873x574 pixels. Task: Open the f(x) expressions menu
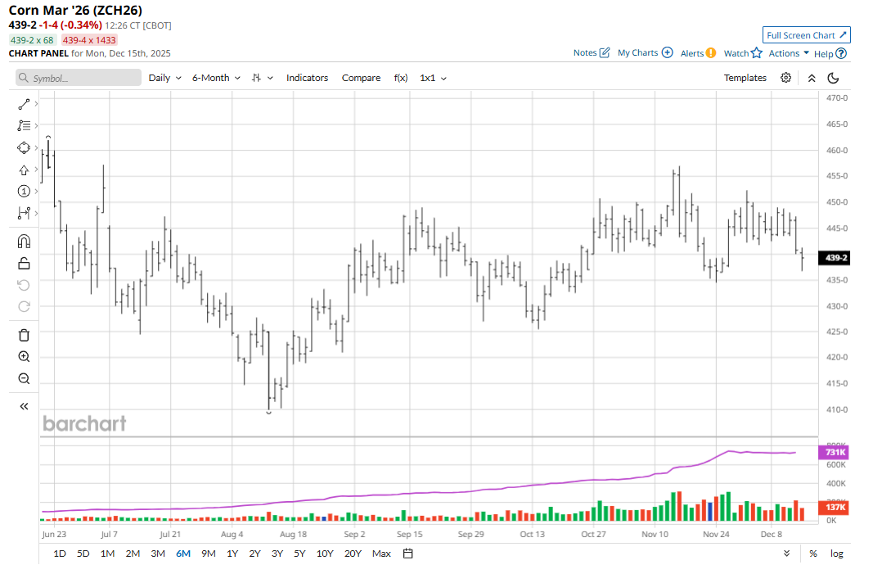tap(400, 78)
